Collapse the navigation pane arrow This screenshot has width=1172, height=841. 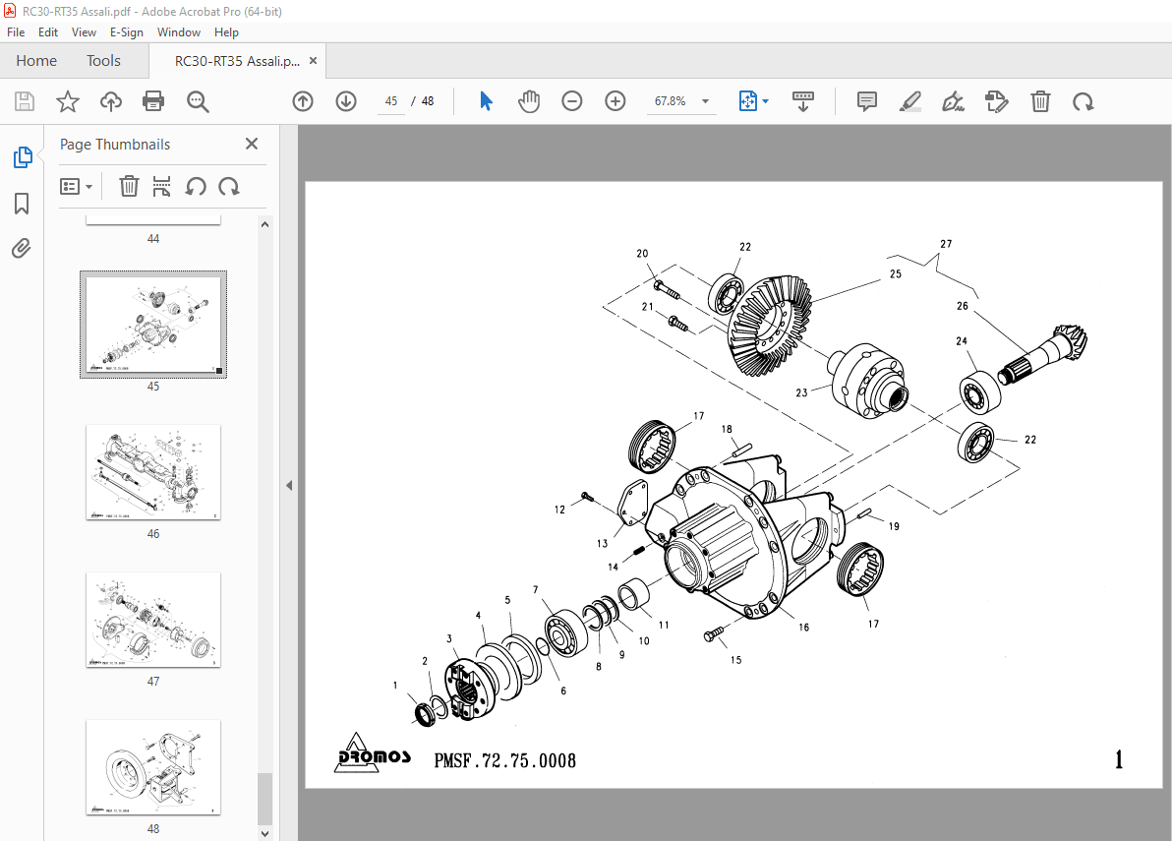pos(289,485)
